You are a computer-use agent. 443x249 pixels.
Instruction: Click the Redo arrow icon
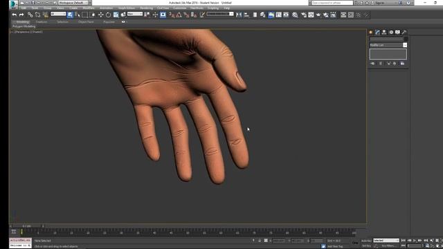(21, 15)
